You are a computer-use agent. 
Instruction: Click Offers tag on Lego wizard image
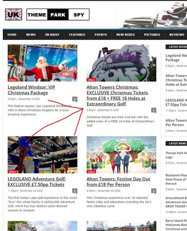tap(12, 172)
